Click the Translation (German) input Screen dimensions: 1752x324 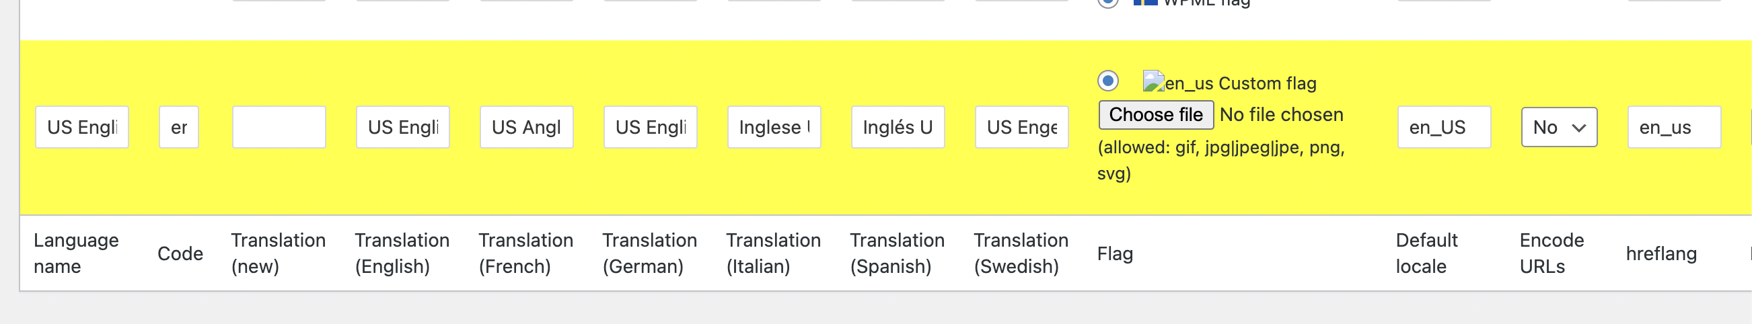650,127
